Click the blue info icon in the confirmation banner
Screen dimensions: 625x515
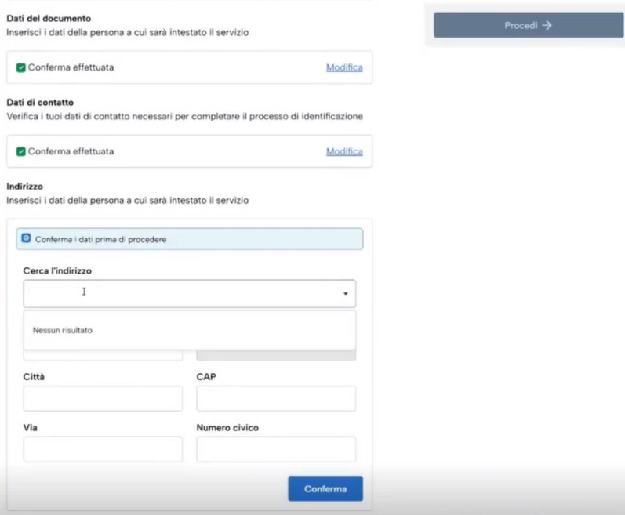[x=26, y=238]
